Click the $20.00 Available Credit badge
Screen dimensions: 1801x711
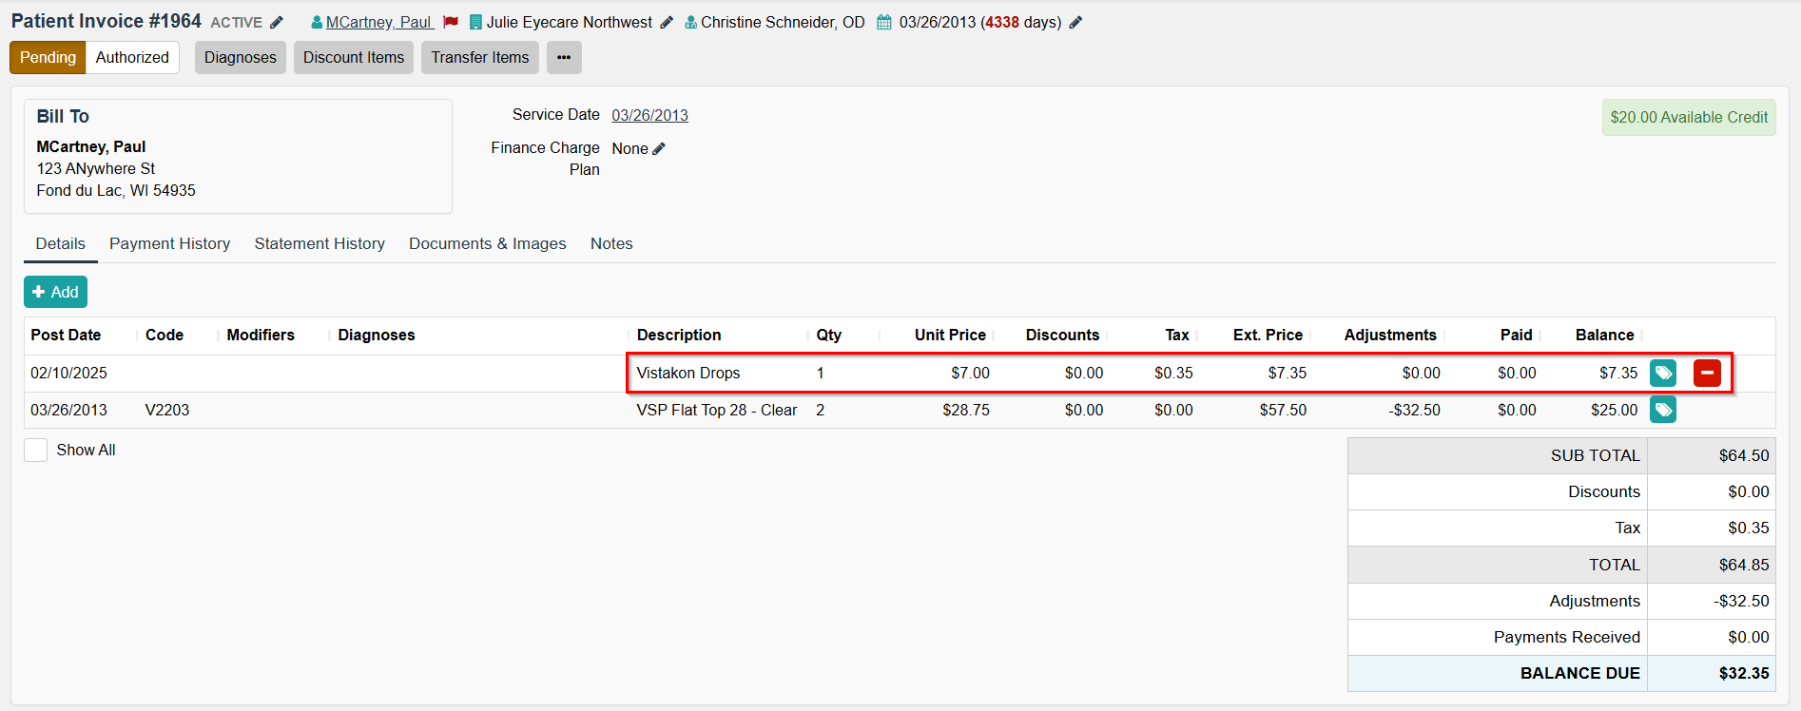[x=1689, y=117]
